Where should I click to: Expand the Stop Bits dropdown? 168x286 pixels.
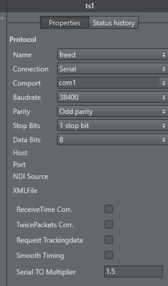[x=113, y=125]
